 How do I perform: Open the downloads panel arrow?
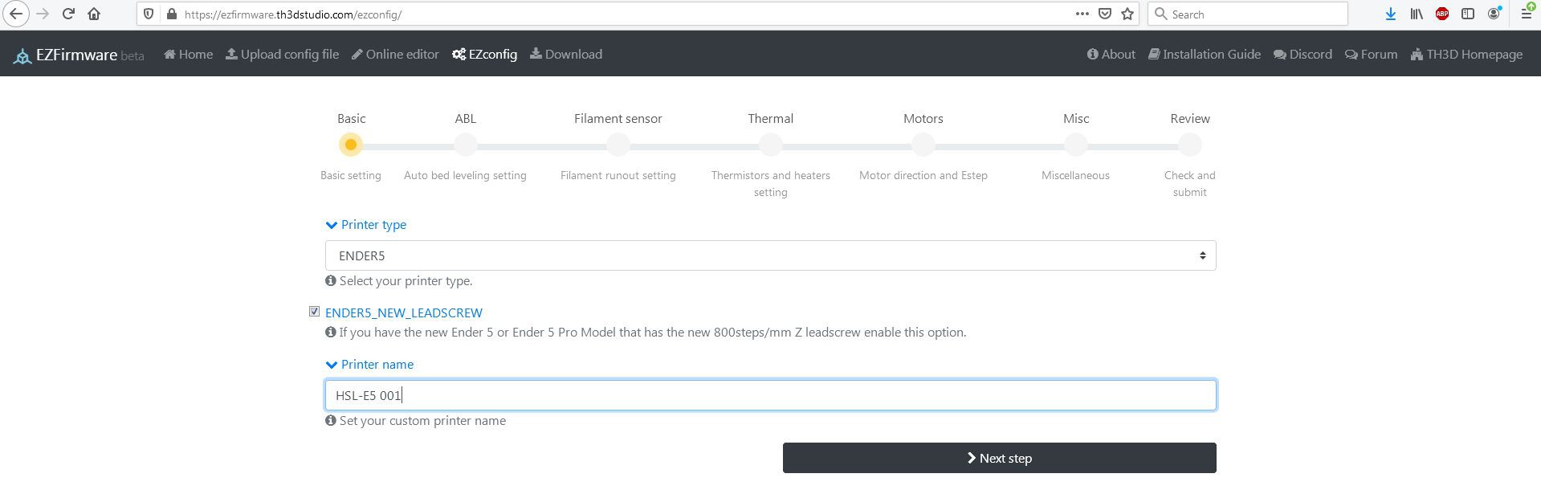coord(1391,14)
